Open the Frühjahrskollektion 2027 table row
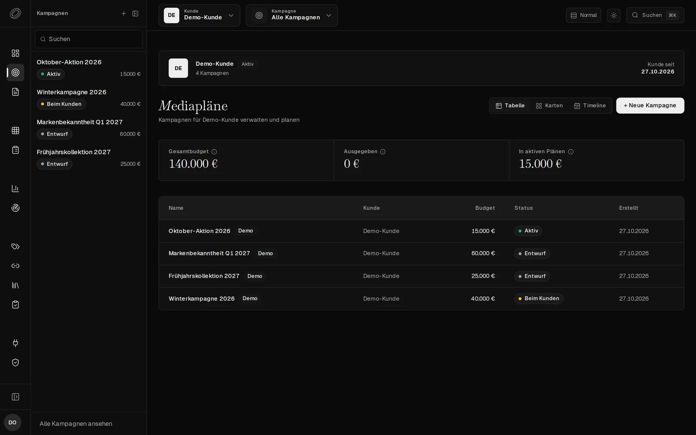The height and width of the screenshot is (435, 696). 421,276
